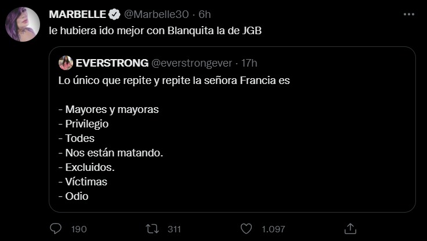Click the retweet arrows icon
Viewport: 427px width, 241px height.
point(152,229)
